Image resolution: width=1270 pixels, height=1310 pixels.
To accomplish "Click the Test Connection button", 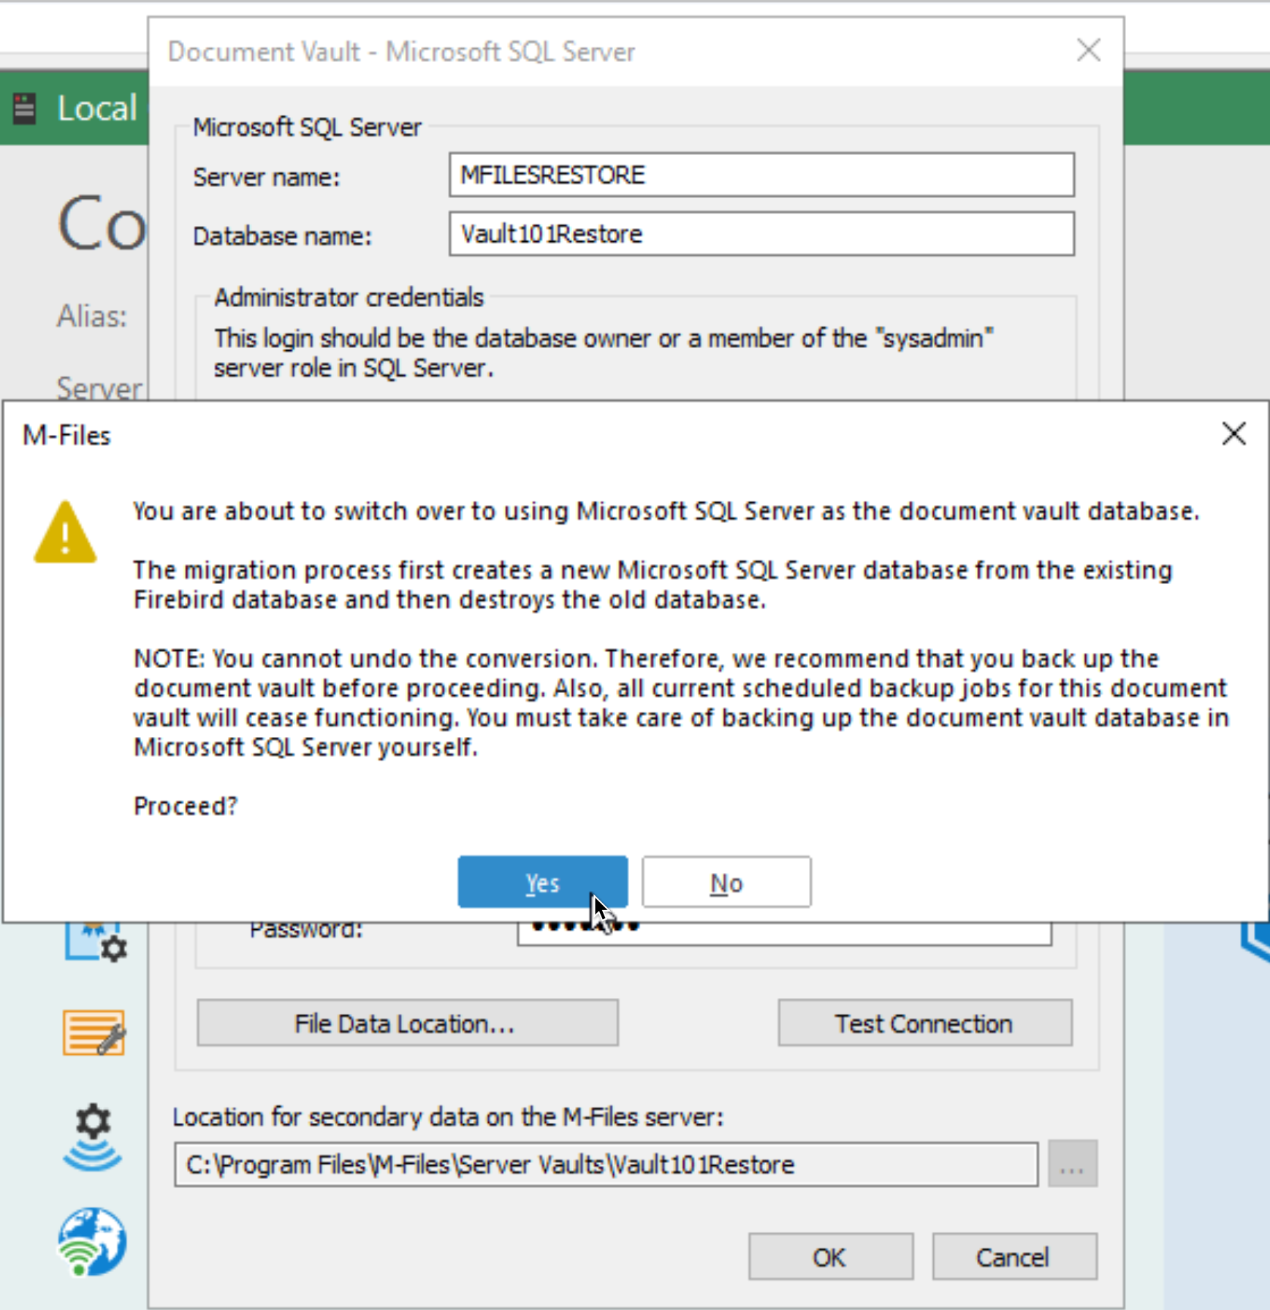I will click(924, 1023).
